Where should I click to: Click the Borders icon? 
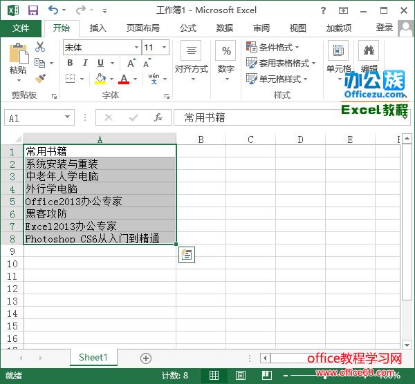(70, 79)
